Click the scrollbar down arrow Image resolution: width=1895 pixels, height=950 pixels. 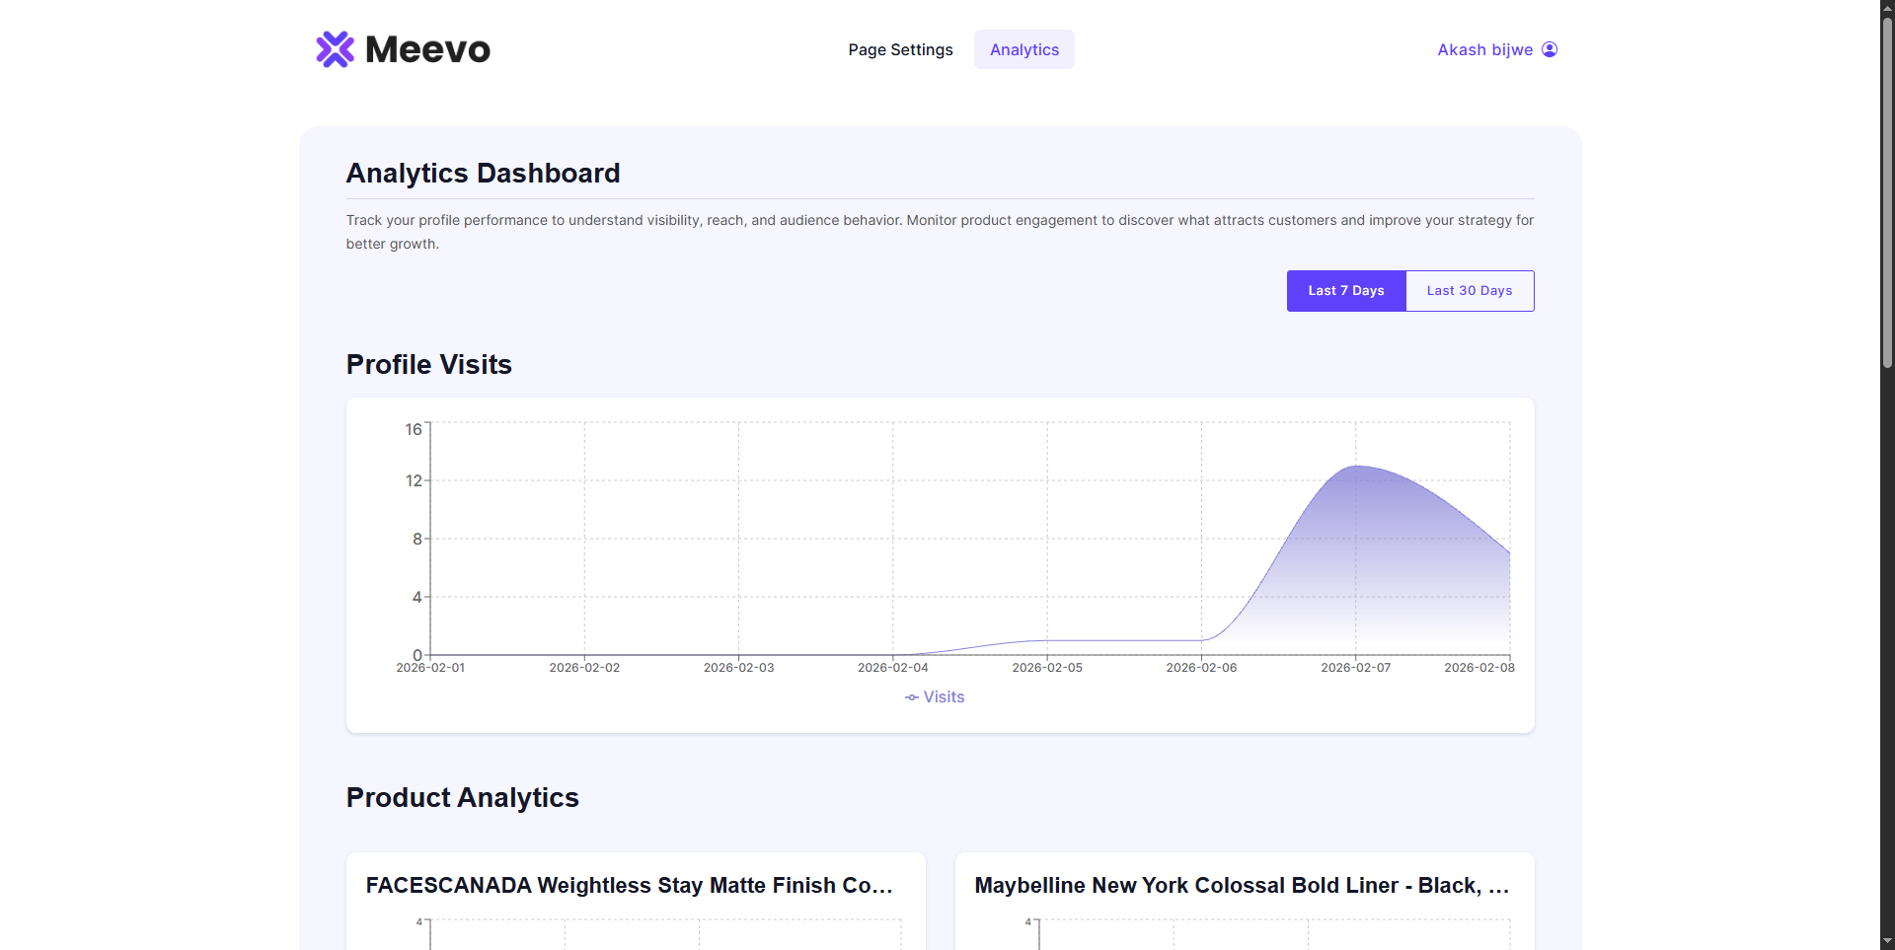point(1886,942)
